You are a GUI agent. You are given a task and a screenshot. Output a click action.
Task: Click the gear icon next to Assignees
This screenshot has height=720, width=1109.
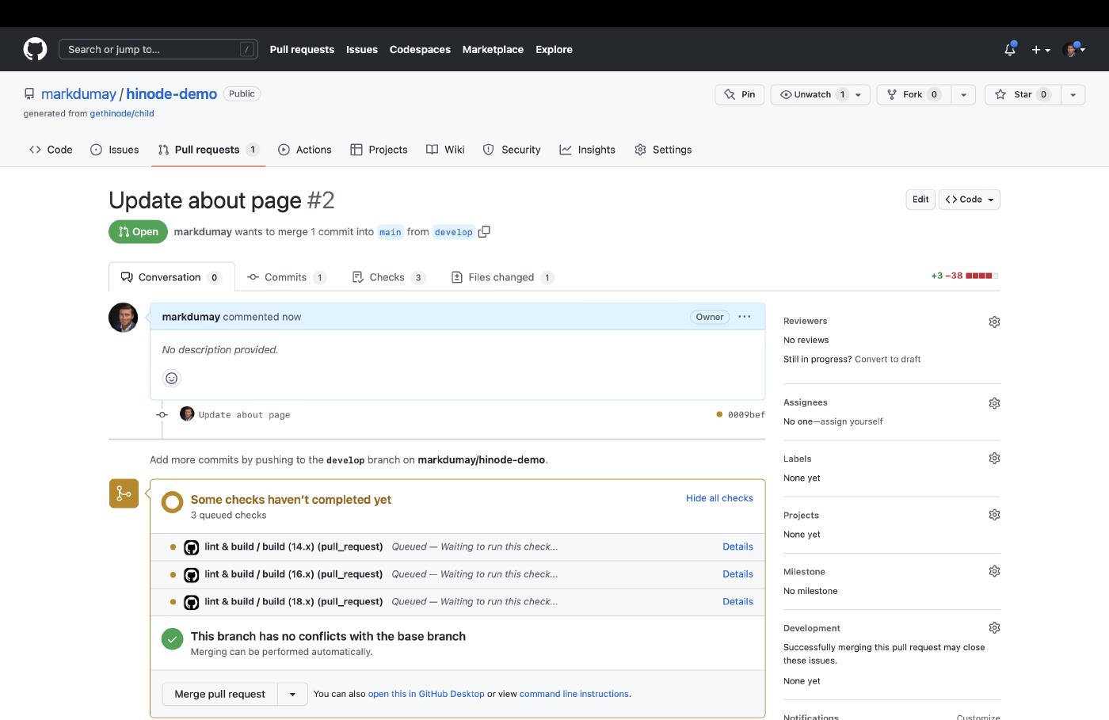(994, 403)
